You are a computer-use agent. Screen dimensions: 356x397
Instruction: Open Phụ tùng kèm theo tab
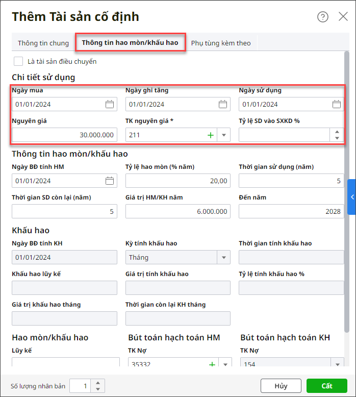point(221,43)
